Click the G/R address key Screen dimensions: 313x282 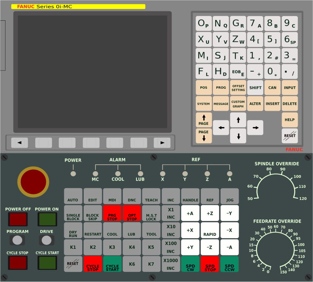click(238, 23)
